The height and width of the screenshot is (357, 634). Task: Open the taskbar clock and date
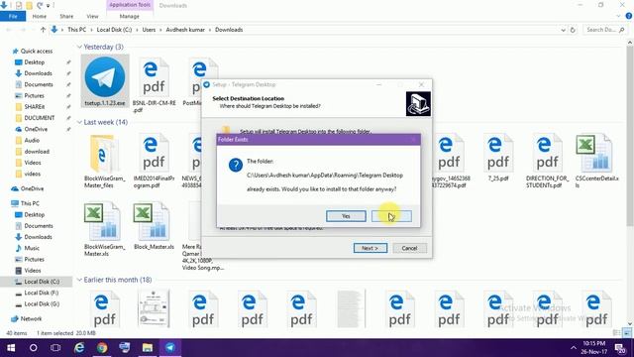pyautogui.click(x=594, y=348)
